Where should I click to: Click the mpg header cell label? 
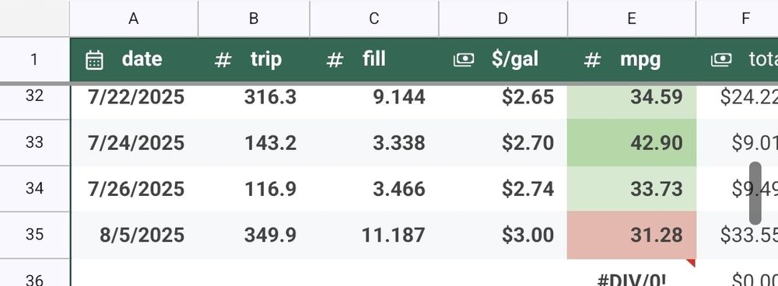(640, 61)
